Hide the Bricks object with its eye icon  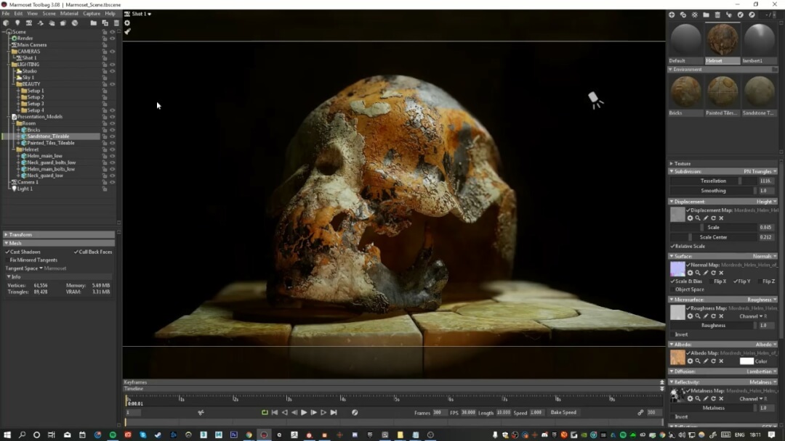coord(112,130)
